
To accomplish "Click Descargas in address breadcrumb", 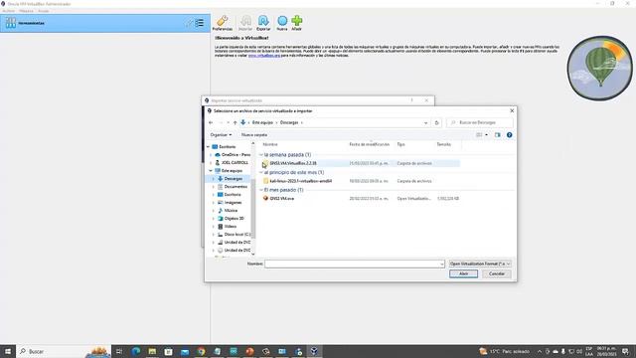I will click(289, 122).
